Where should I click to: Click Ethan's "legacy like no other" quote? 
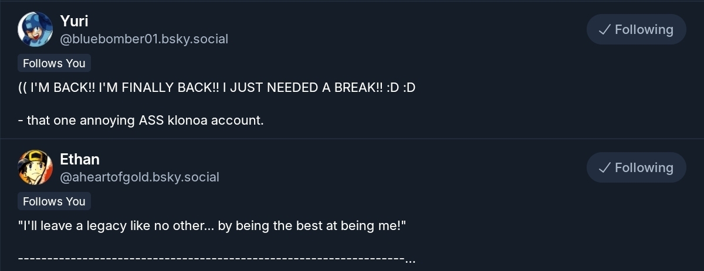(x=117, y=225)
